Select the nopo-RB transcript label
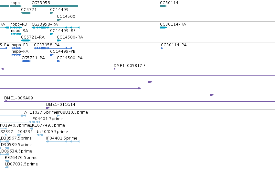 pyautogui.click(x=19, y=24)
